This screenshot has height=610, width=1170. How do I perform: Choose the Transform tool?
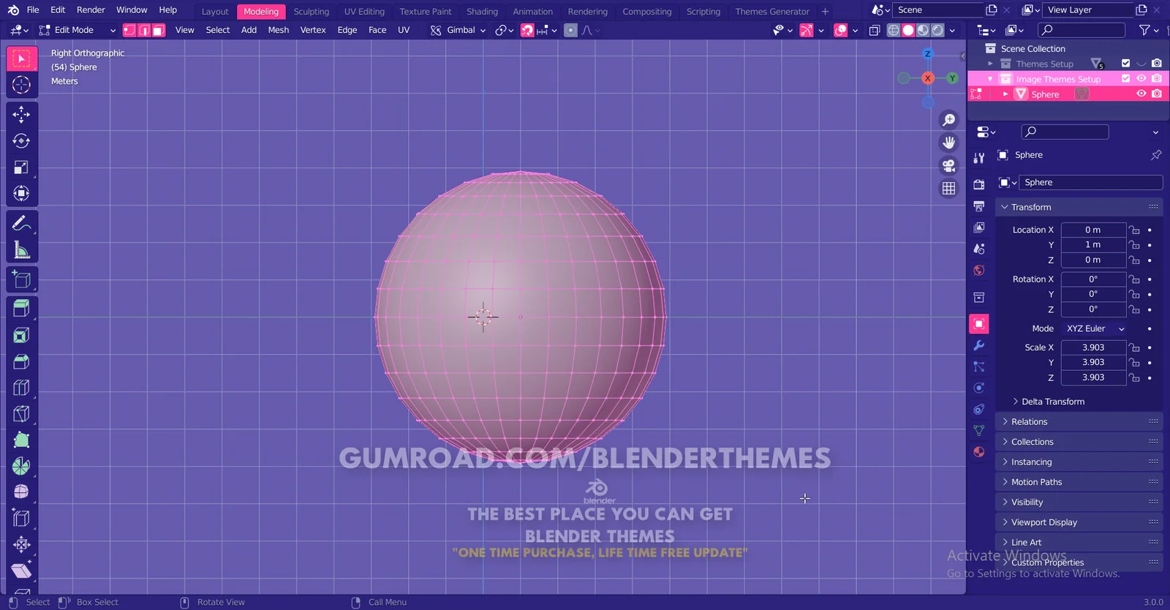[x=21, y=194]
